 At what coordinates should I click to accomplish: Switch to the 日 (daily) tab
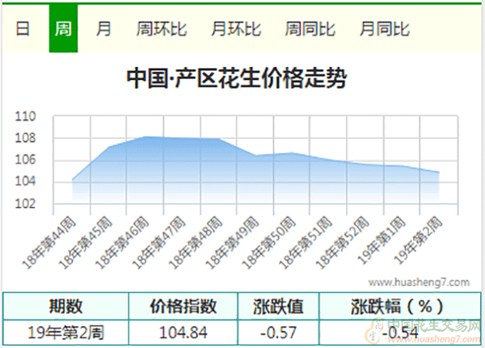click(23, 29)
